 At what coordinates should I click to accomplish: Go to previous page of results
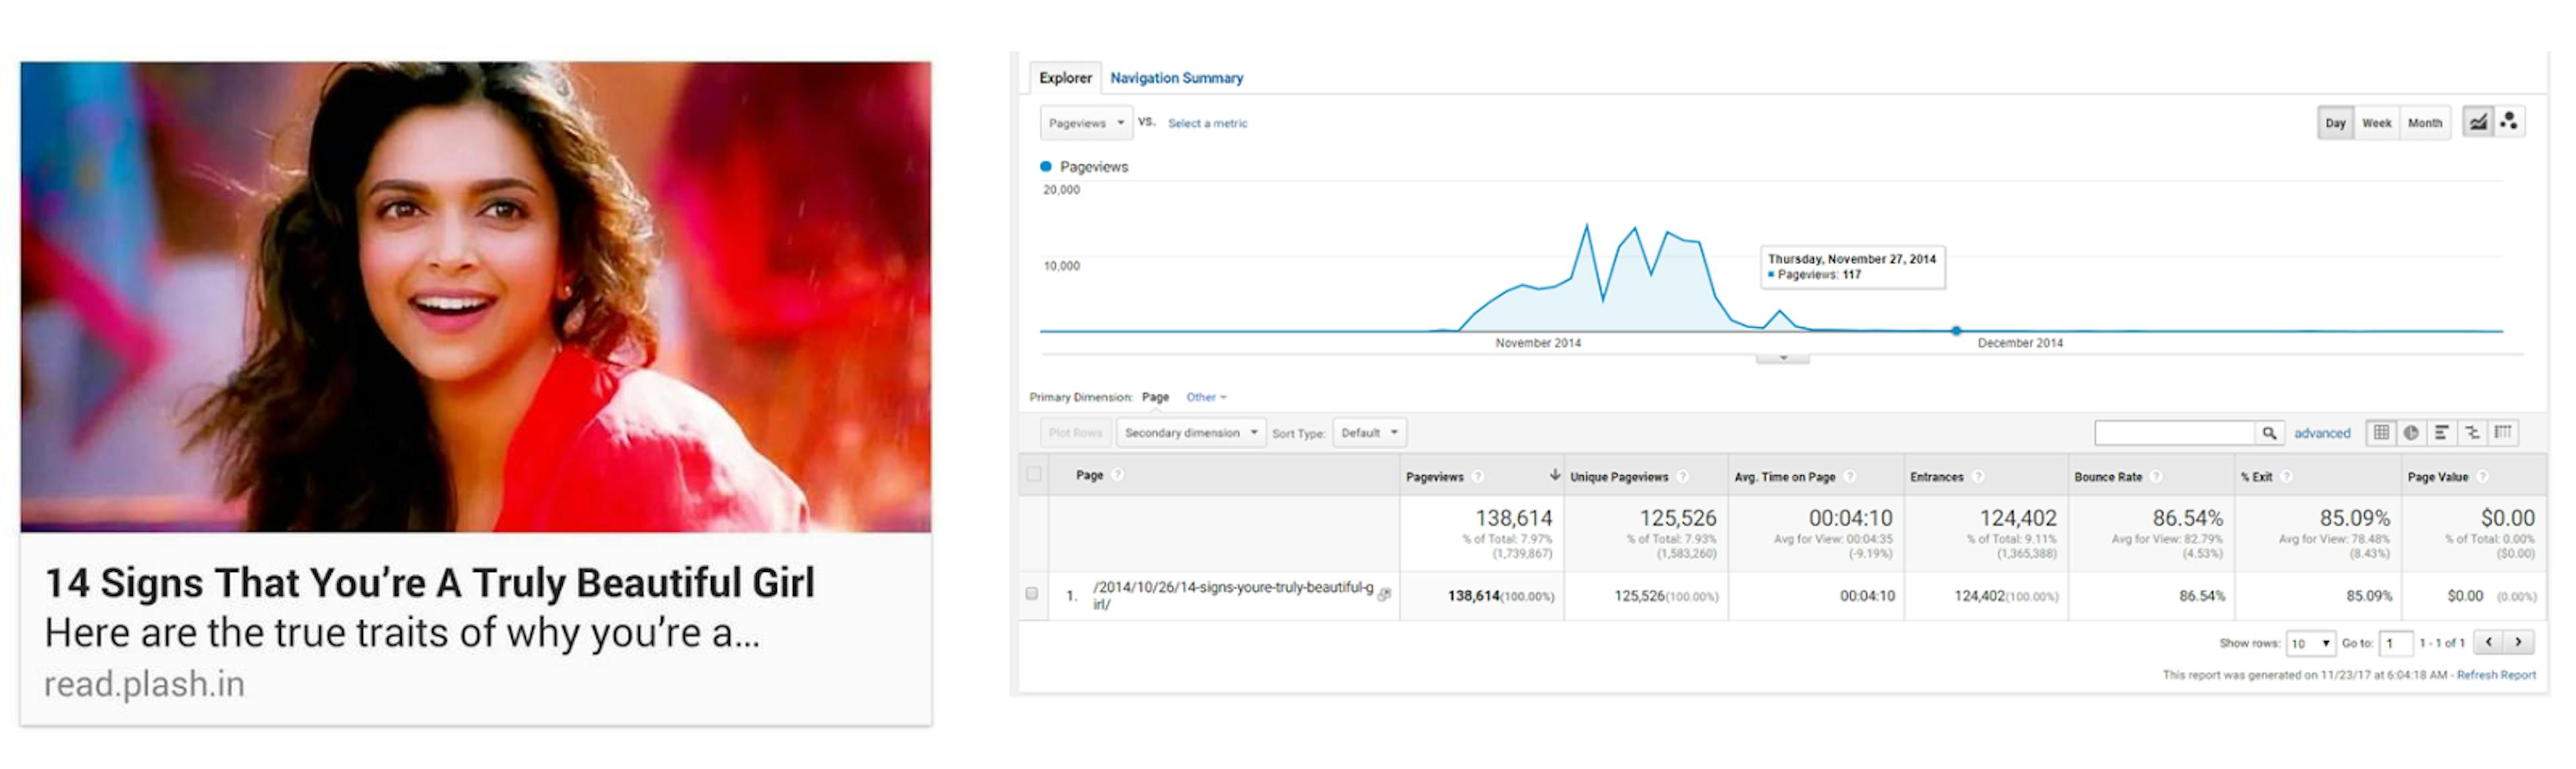tap(2489, 642)
